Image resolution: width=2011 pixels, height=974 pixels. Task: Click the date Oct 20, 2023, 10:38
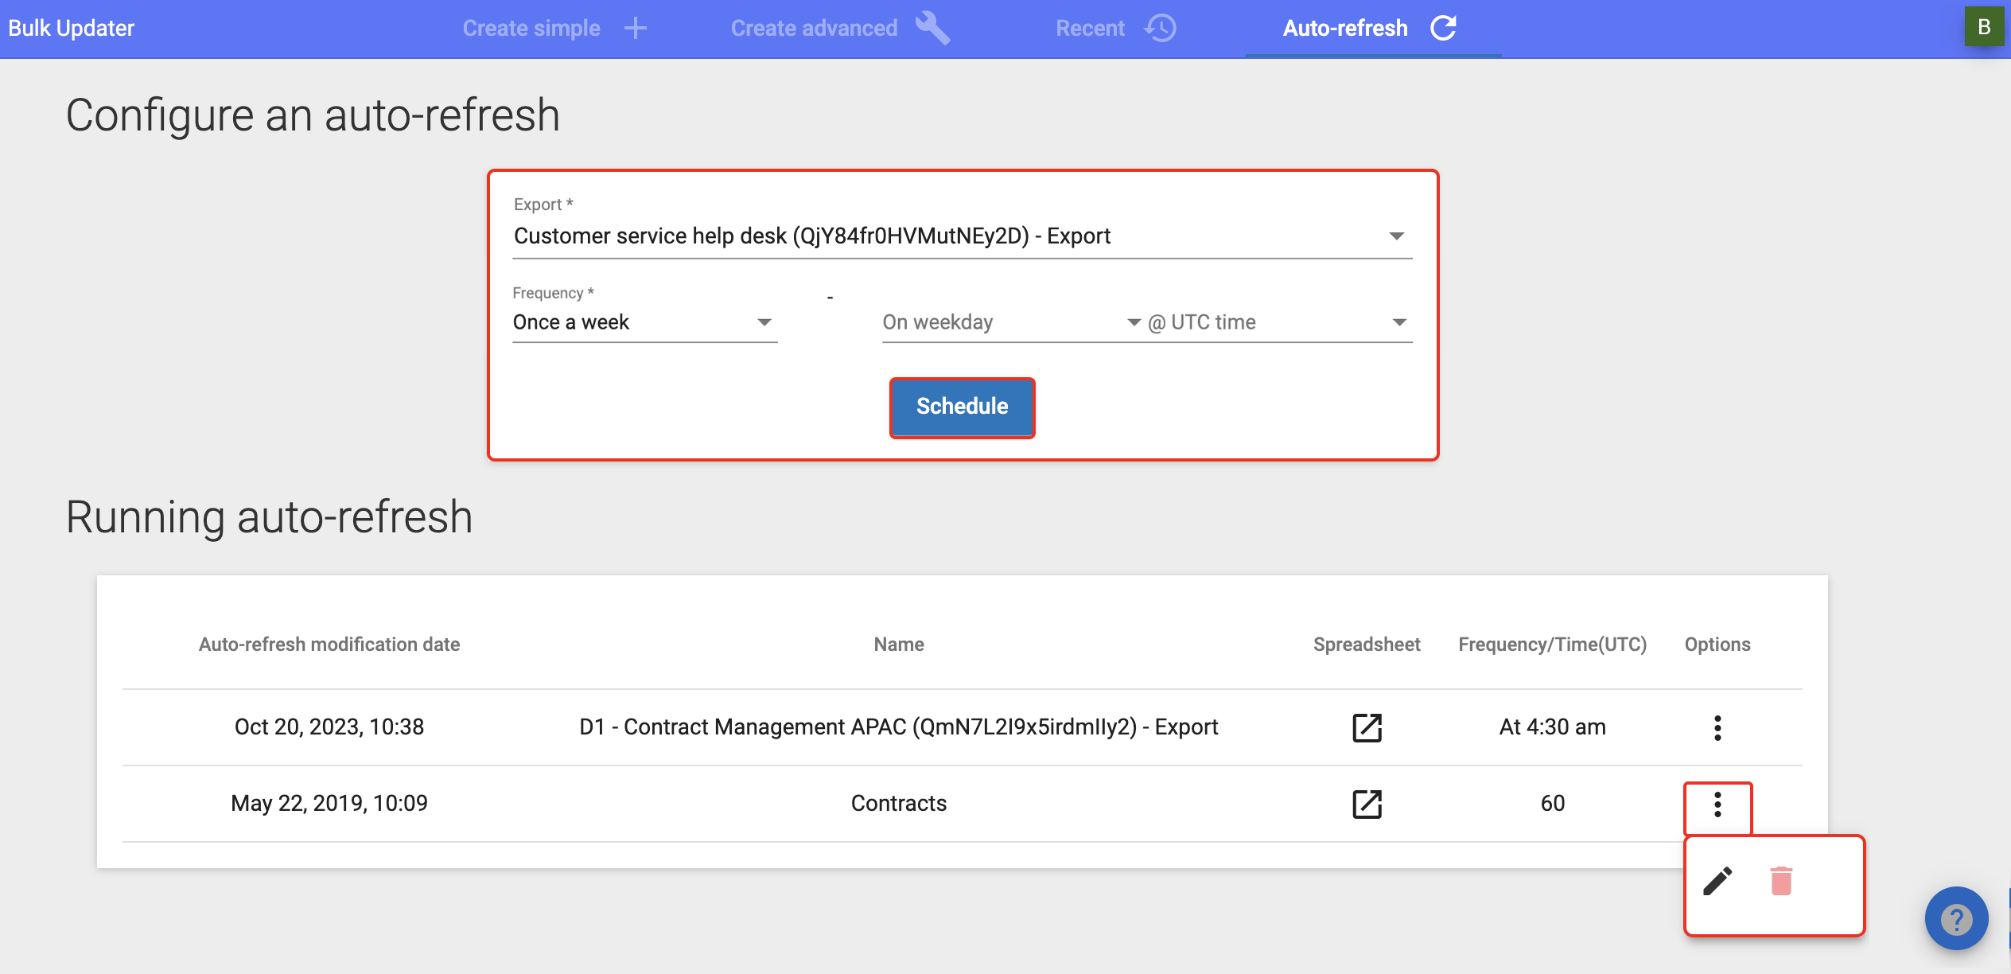[x=329, y=727]
